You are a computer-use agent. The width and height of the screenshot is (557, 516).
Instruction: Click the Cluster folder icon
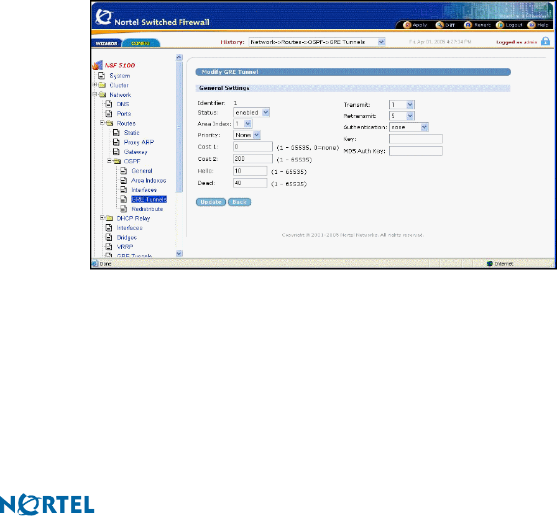[103, 85]
